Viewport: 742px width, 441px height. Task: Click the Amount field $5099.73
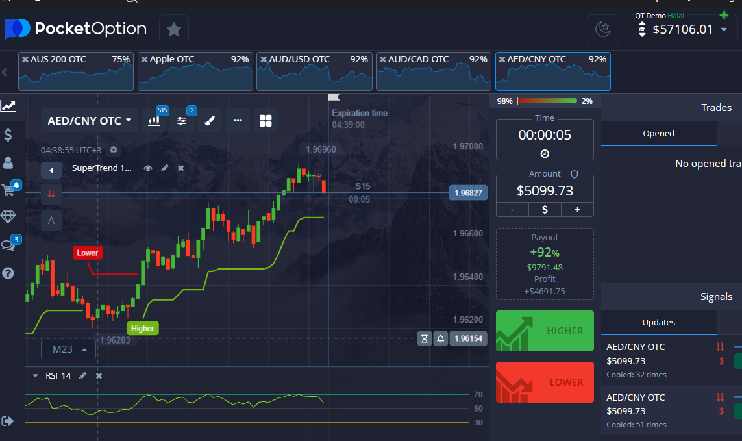[545, 190]
